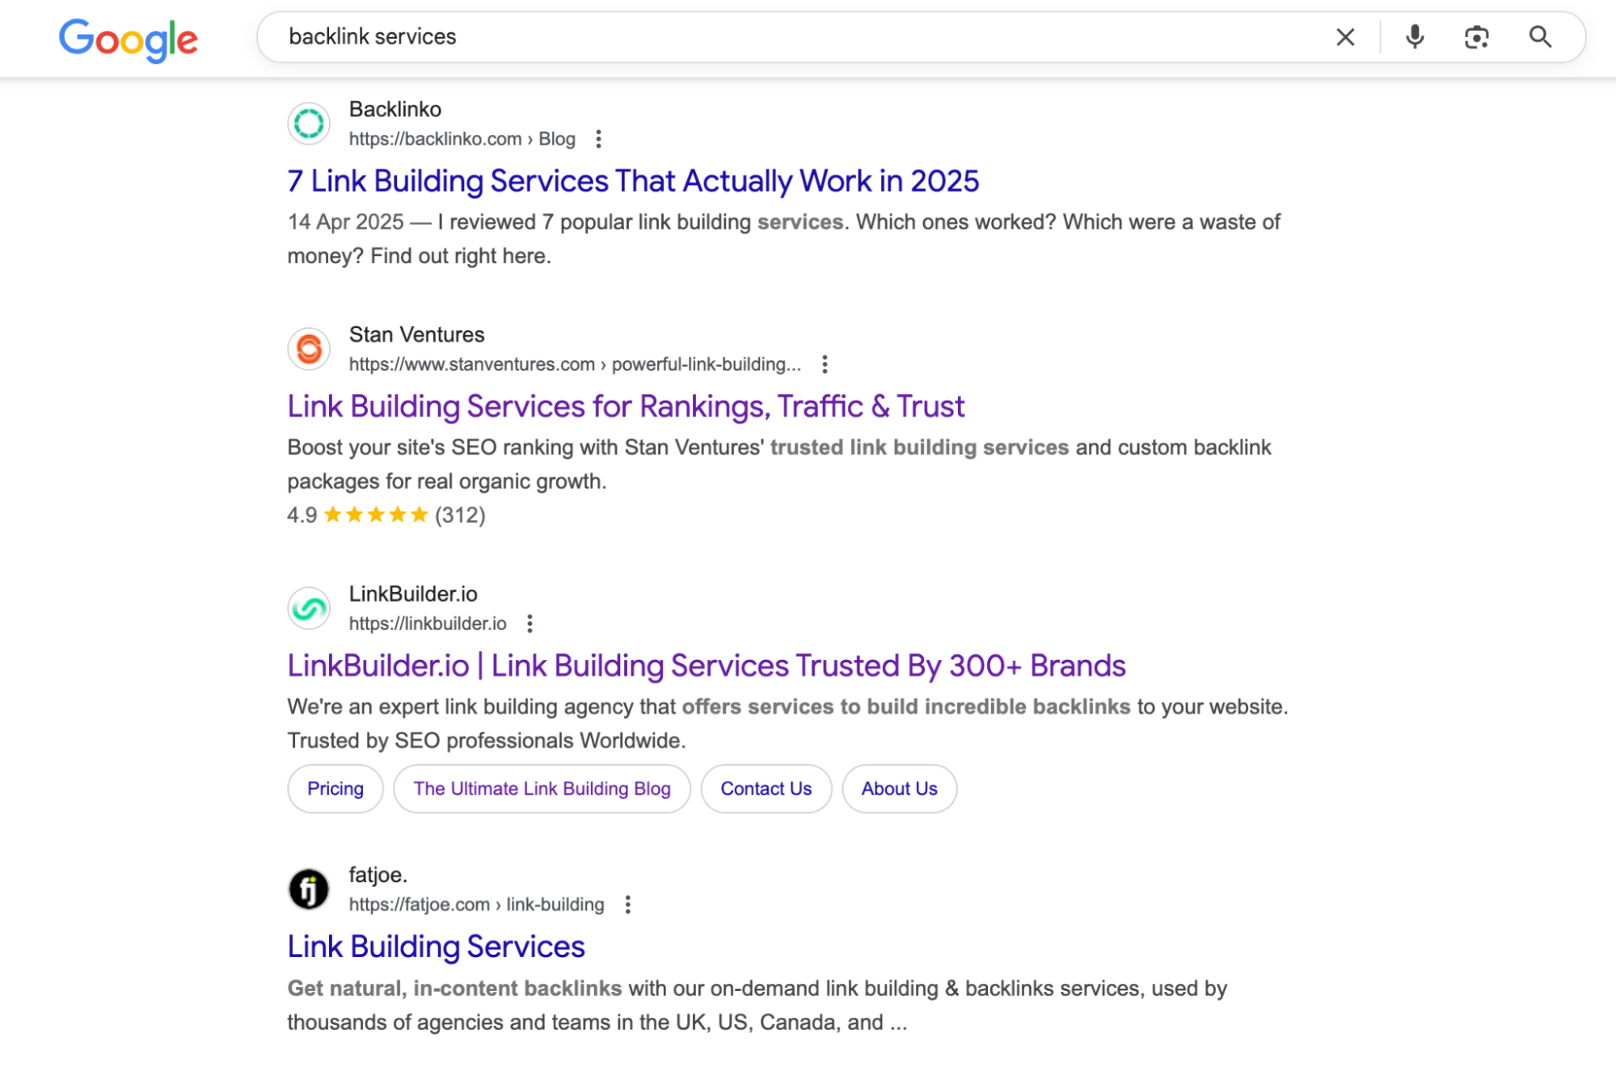Open The Ultimate Link Building Blog sitelink
1616x1067 pixels.
click(x=542, y=788)
